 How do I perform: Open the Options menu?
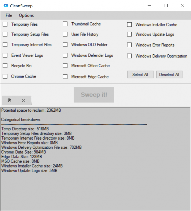pos(26,16)
